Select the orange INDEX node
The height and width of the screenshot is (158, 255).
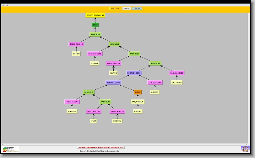click(138, 92)
